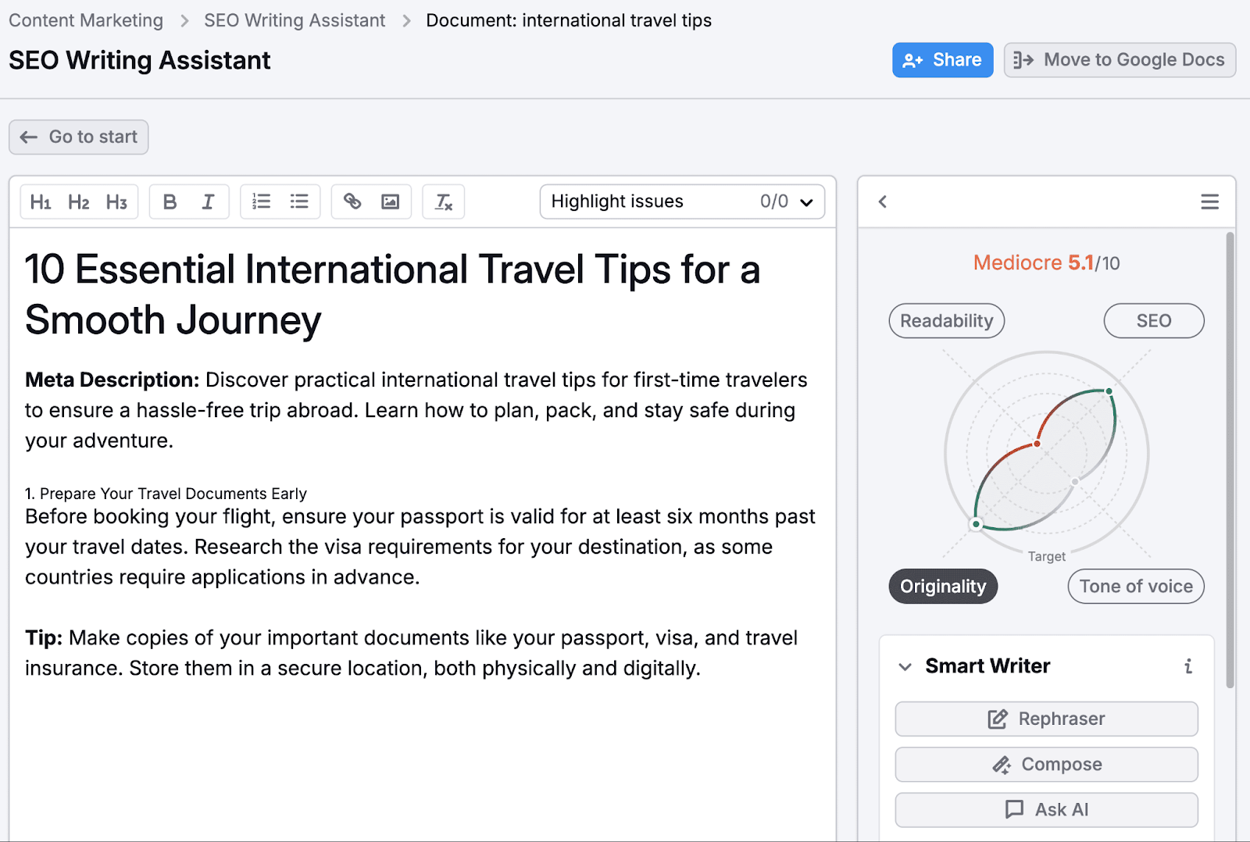Open Smart Writer info icon
This screenshot has height=842, width=1250.
pyautogui.click(x=1188, y=666)
